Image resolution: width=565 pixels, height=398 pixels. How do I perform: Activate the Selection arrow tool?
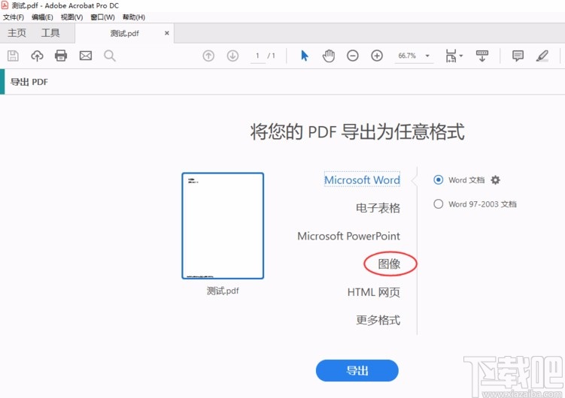[x=305, y=56]
